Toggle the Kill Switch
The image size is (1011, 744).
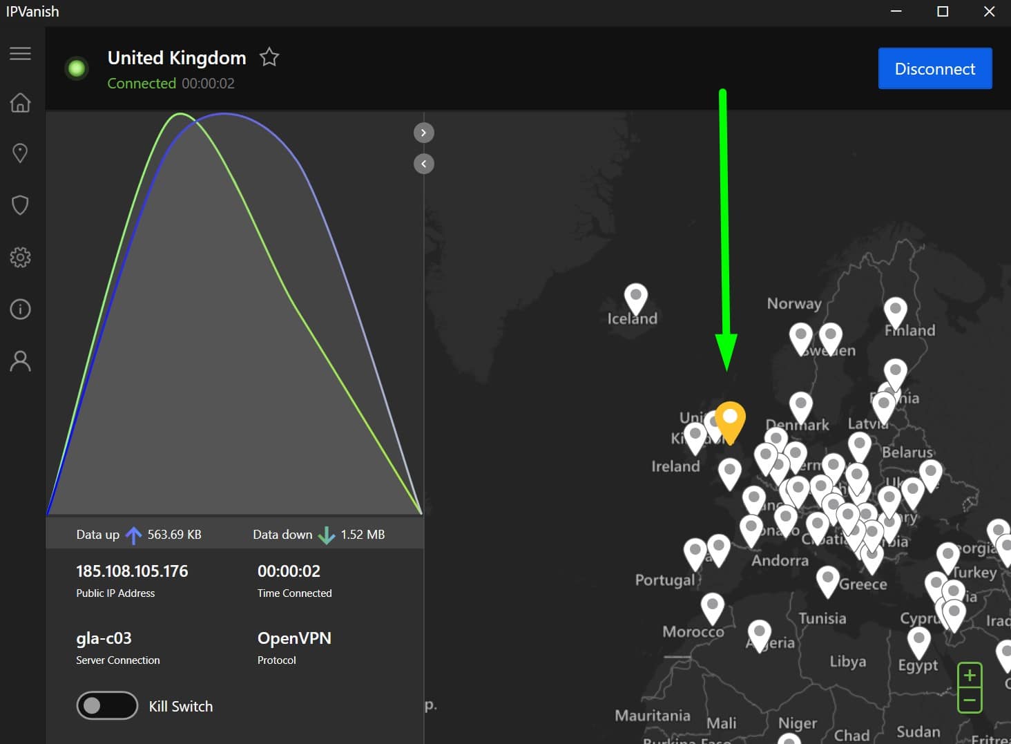(107, 705)
